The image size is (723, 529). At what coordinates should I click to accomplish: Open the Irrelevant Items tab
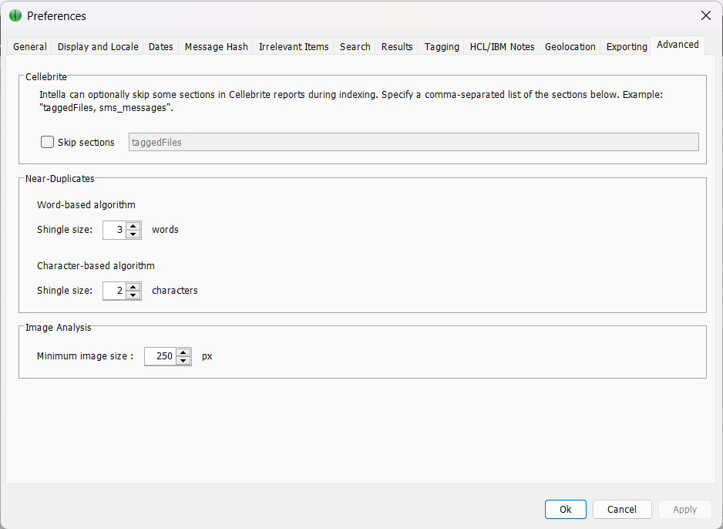point(294,46)
